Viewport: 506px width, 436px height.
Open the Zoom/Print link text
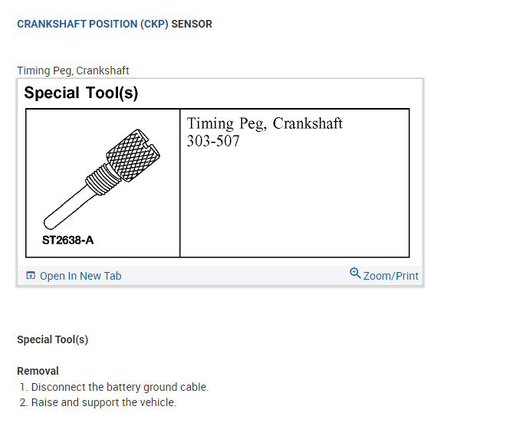391,276
